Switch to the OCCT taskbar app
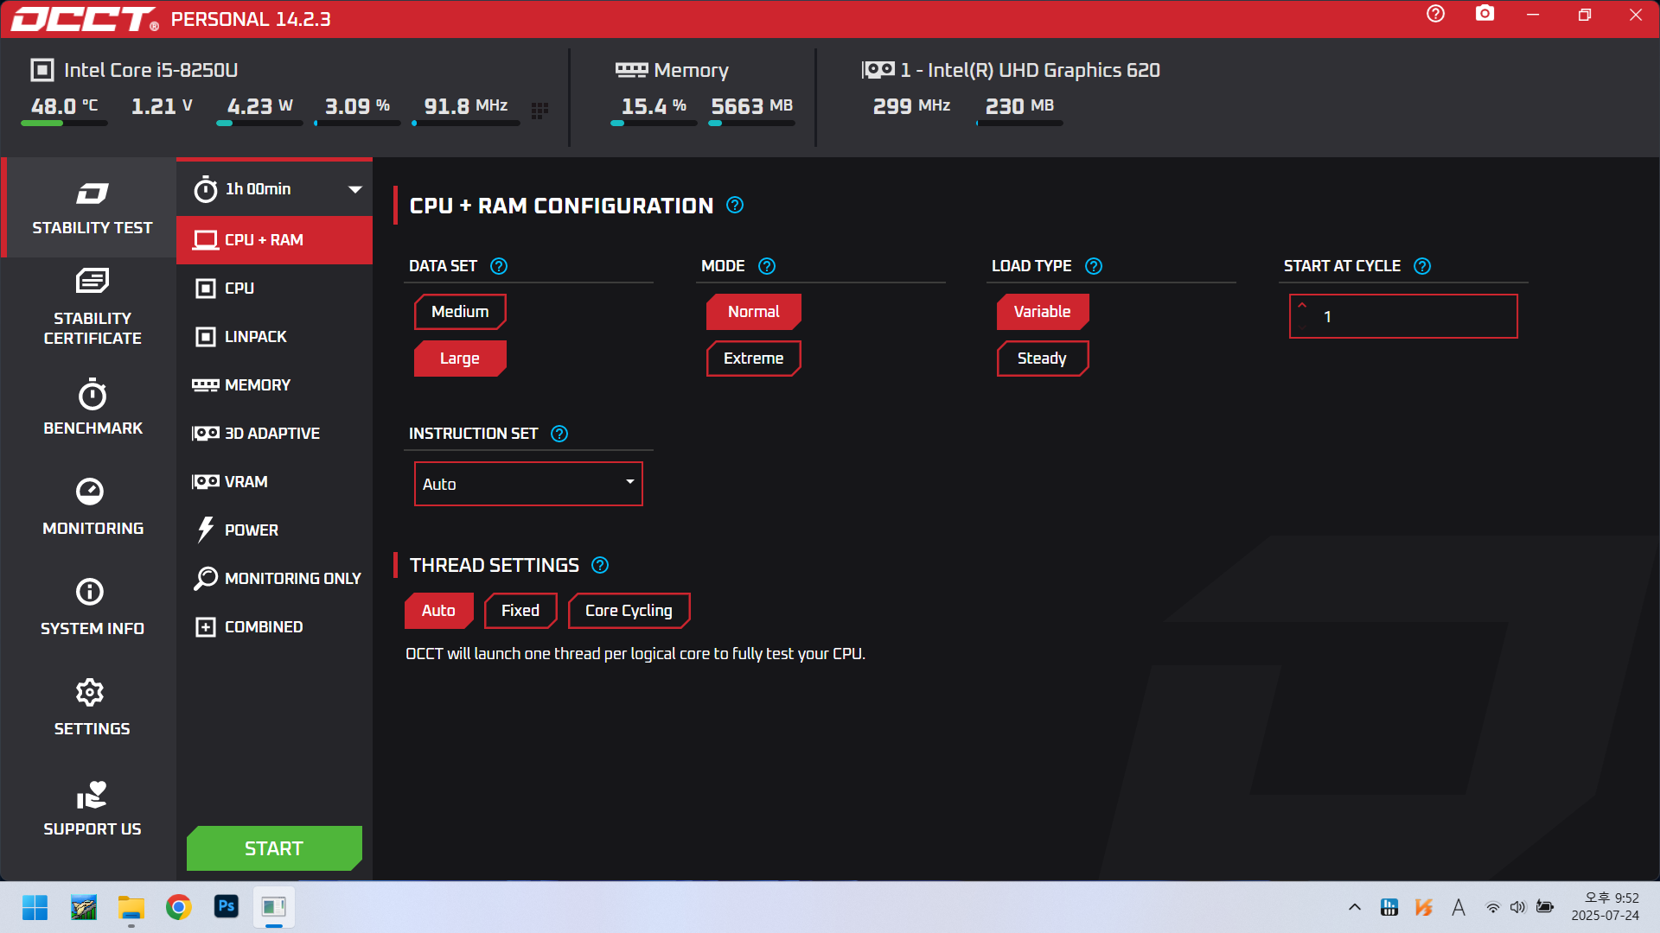This screenshot has height=933, width=1660. pyautogui.click(x=274, y=907)
